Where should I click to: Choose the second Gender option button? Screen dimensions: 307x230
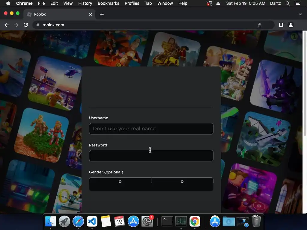pos(182,182)
